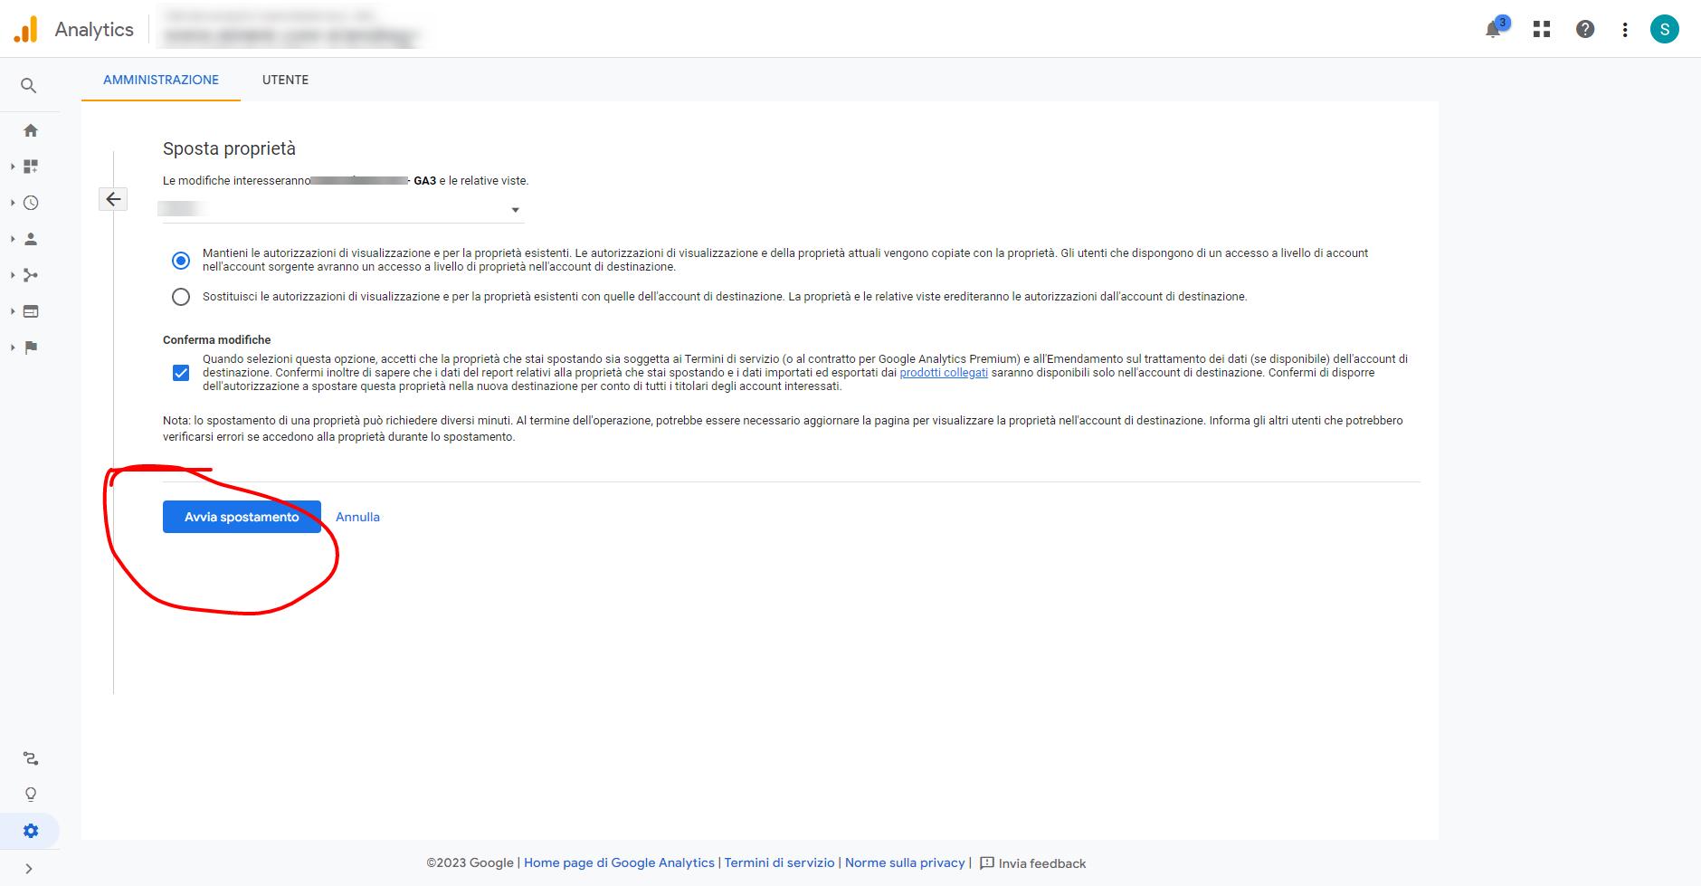Screen dimensions: 1701x886
Task: Open the 'prodotti collegati' link
Action: pos(944,373)
